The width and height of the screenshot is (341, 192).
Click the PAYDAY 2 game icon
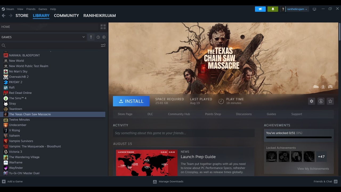point(6,82)
